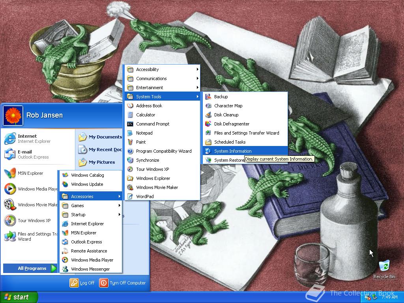Launch WordPad icon

tap(130, 196)
